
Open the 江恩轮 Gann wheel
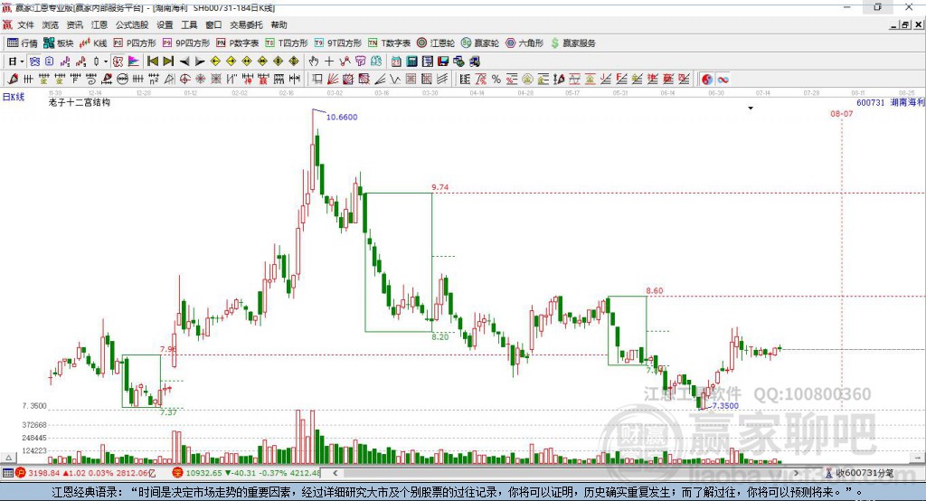tap(436, 43)
